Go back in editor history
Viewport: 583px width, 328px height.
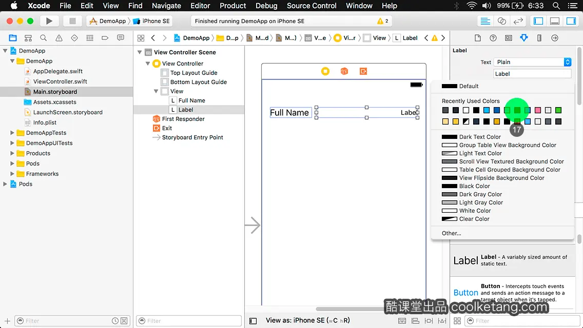point(153,38)
